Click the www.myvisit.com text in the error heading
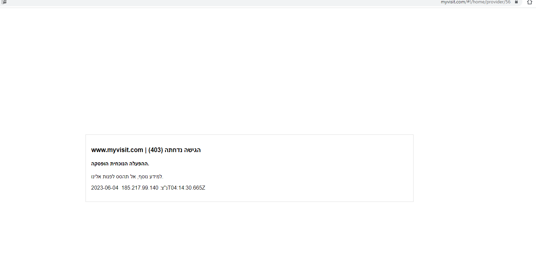The height and width of the screenshot is (259, 536). 117,150
